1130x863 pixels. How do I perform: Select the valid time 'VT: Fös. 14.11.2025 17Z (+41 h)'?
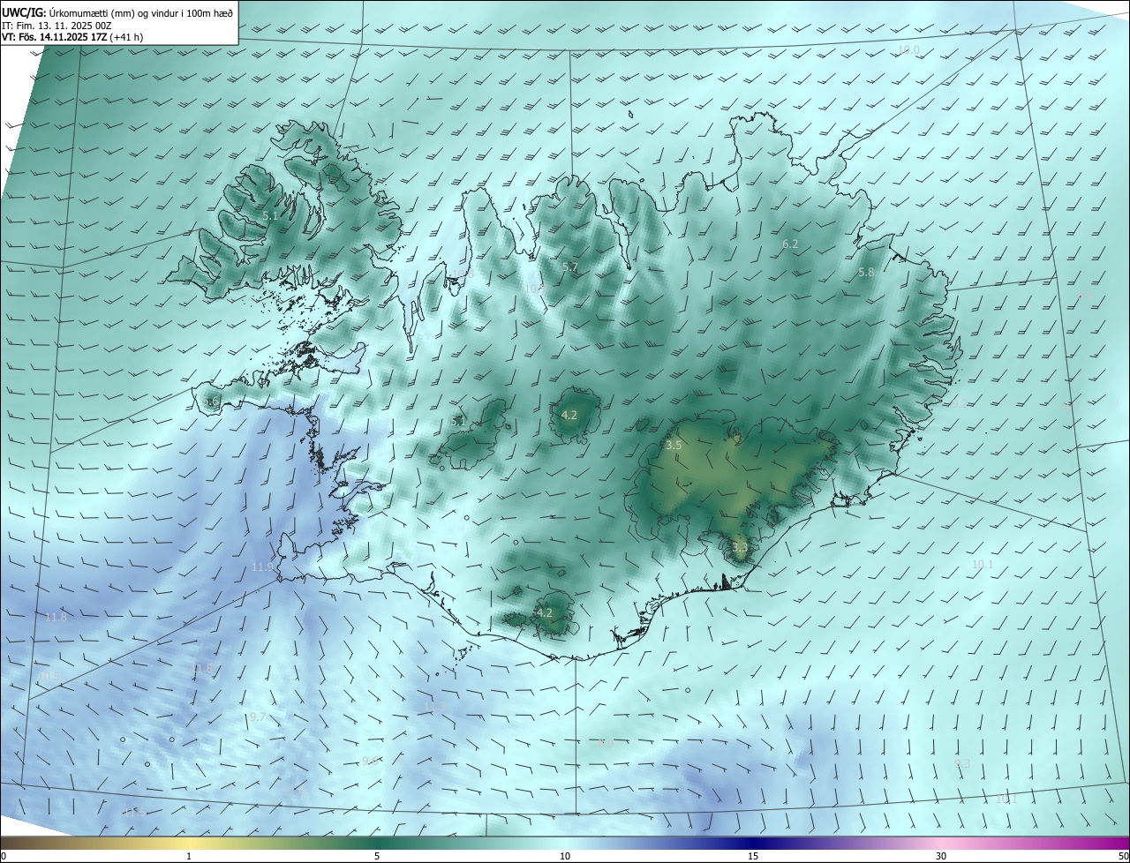pyautogui.click(x=72, y=37)
